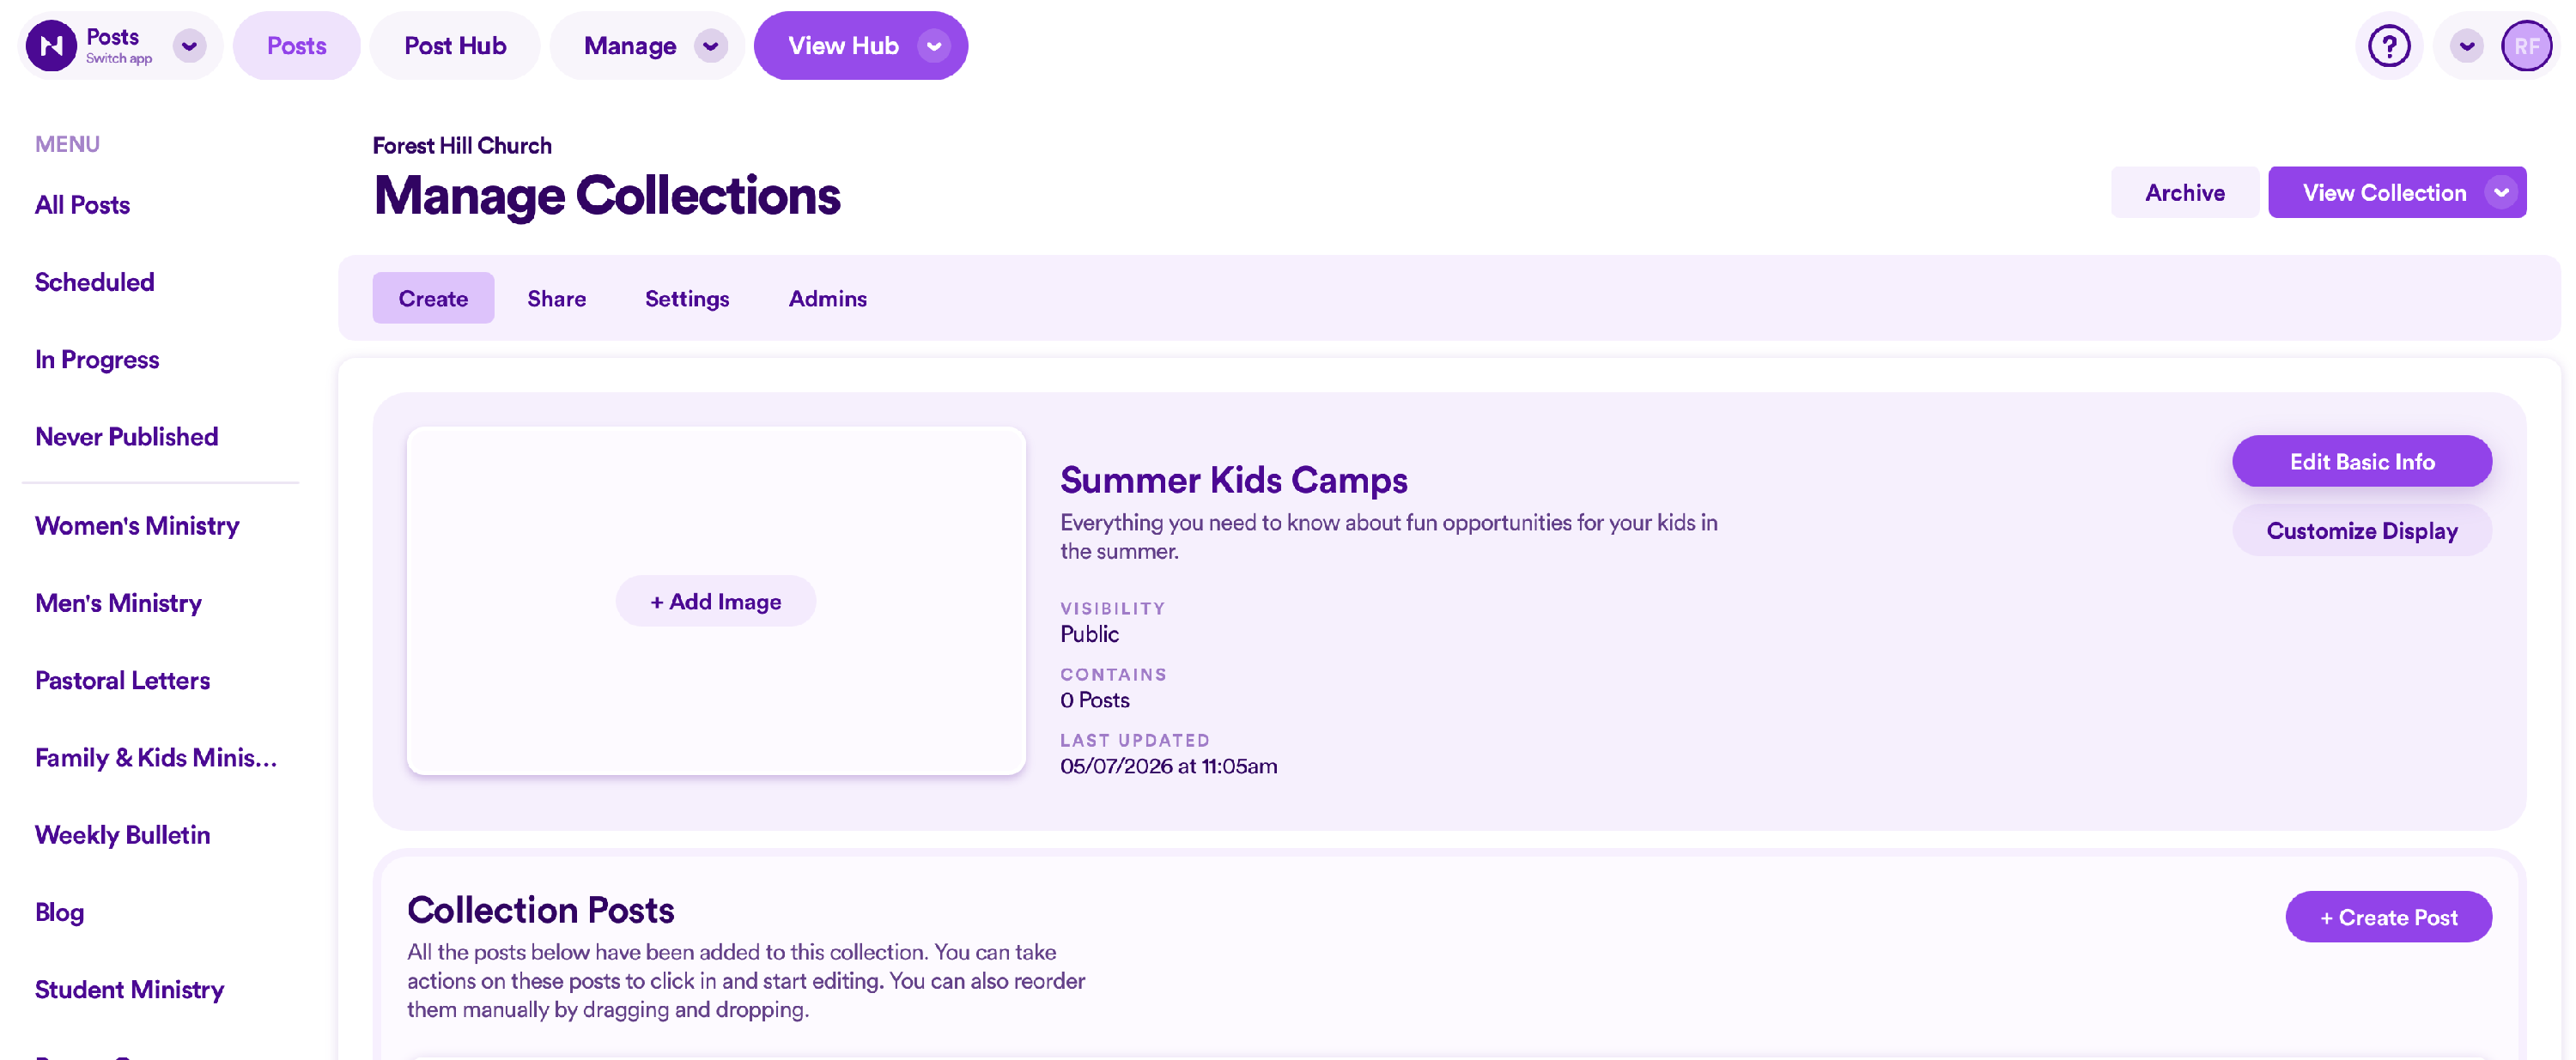
Task: Go to Pastoral Letters in the menu
Action: click(x=123, y=680)
